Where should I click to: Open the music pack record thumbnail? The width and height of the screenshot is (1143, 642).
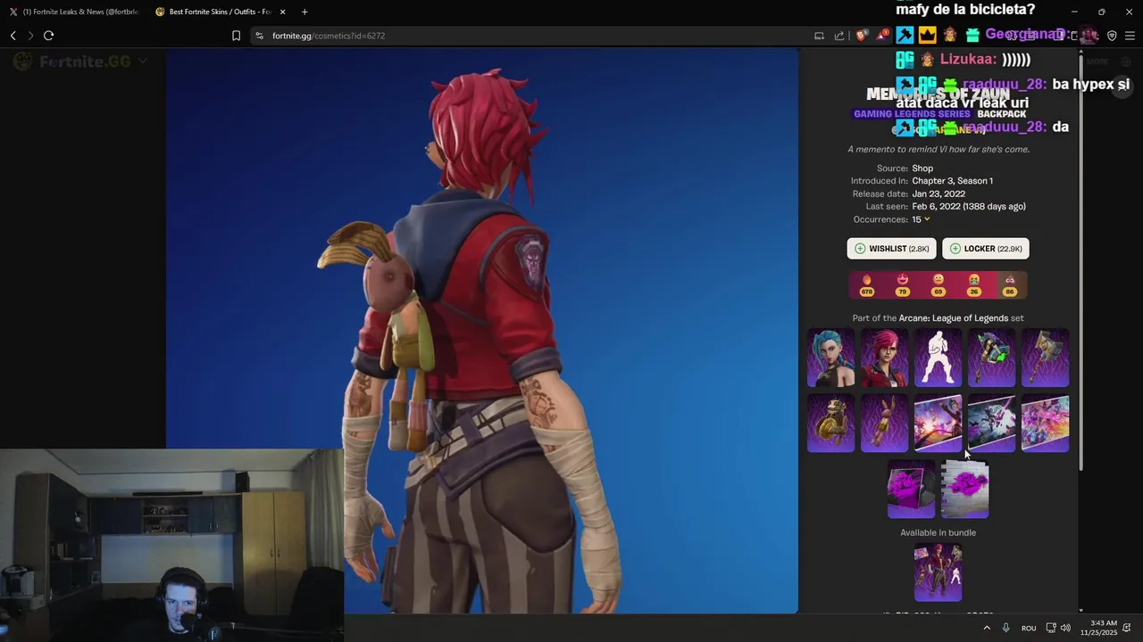pos(912,489)
